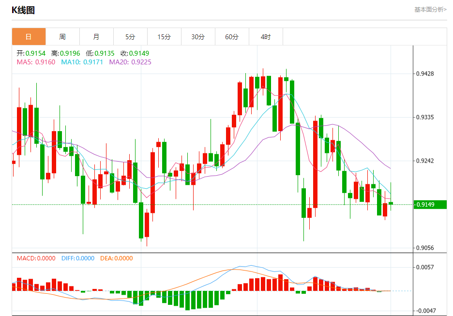Click the K线图 heading
Viewport: 453px width, 316px height.
tap(23, 10)
